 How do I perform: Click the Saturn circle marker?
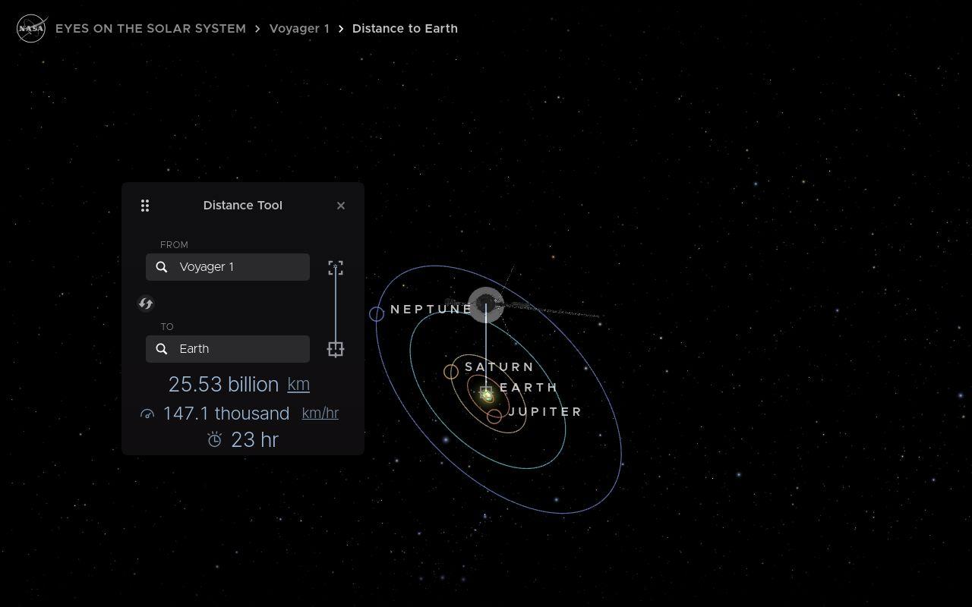(451, 372)
